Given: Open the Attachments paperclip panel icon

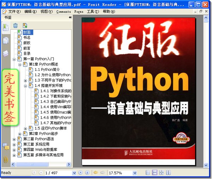Looking at the screenshot, I should pos(6,159).
